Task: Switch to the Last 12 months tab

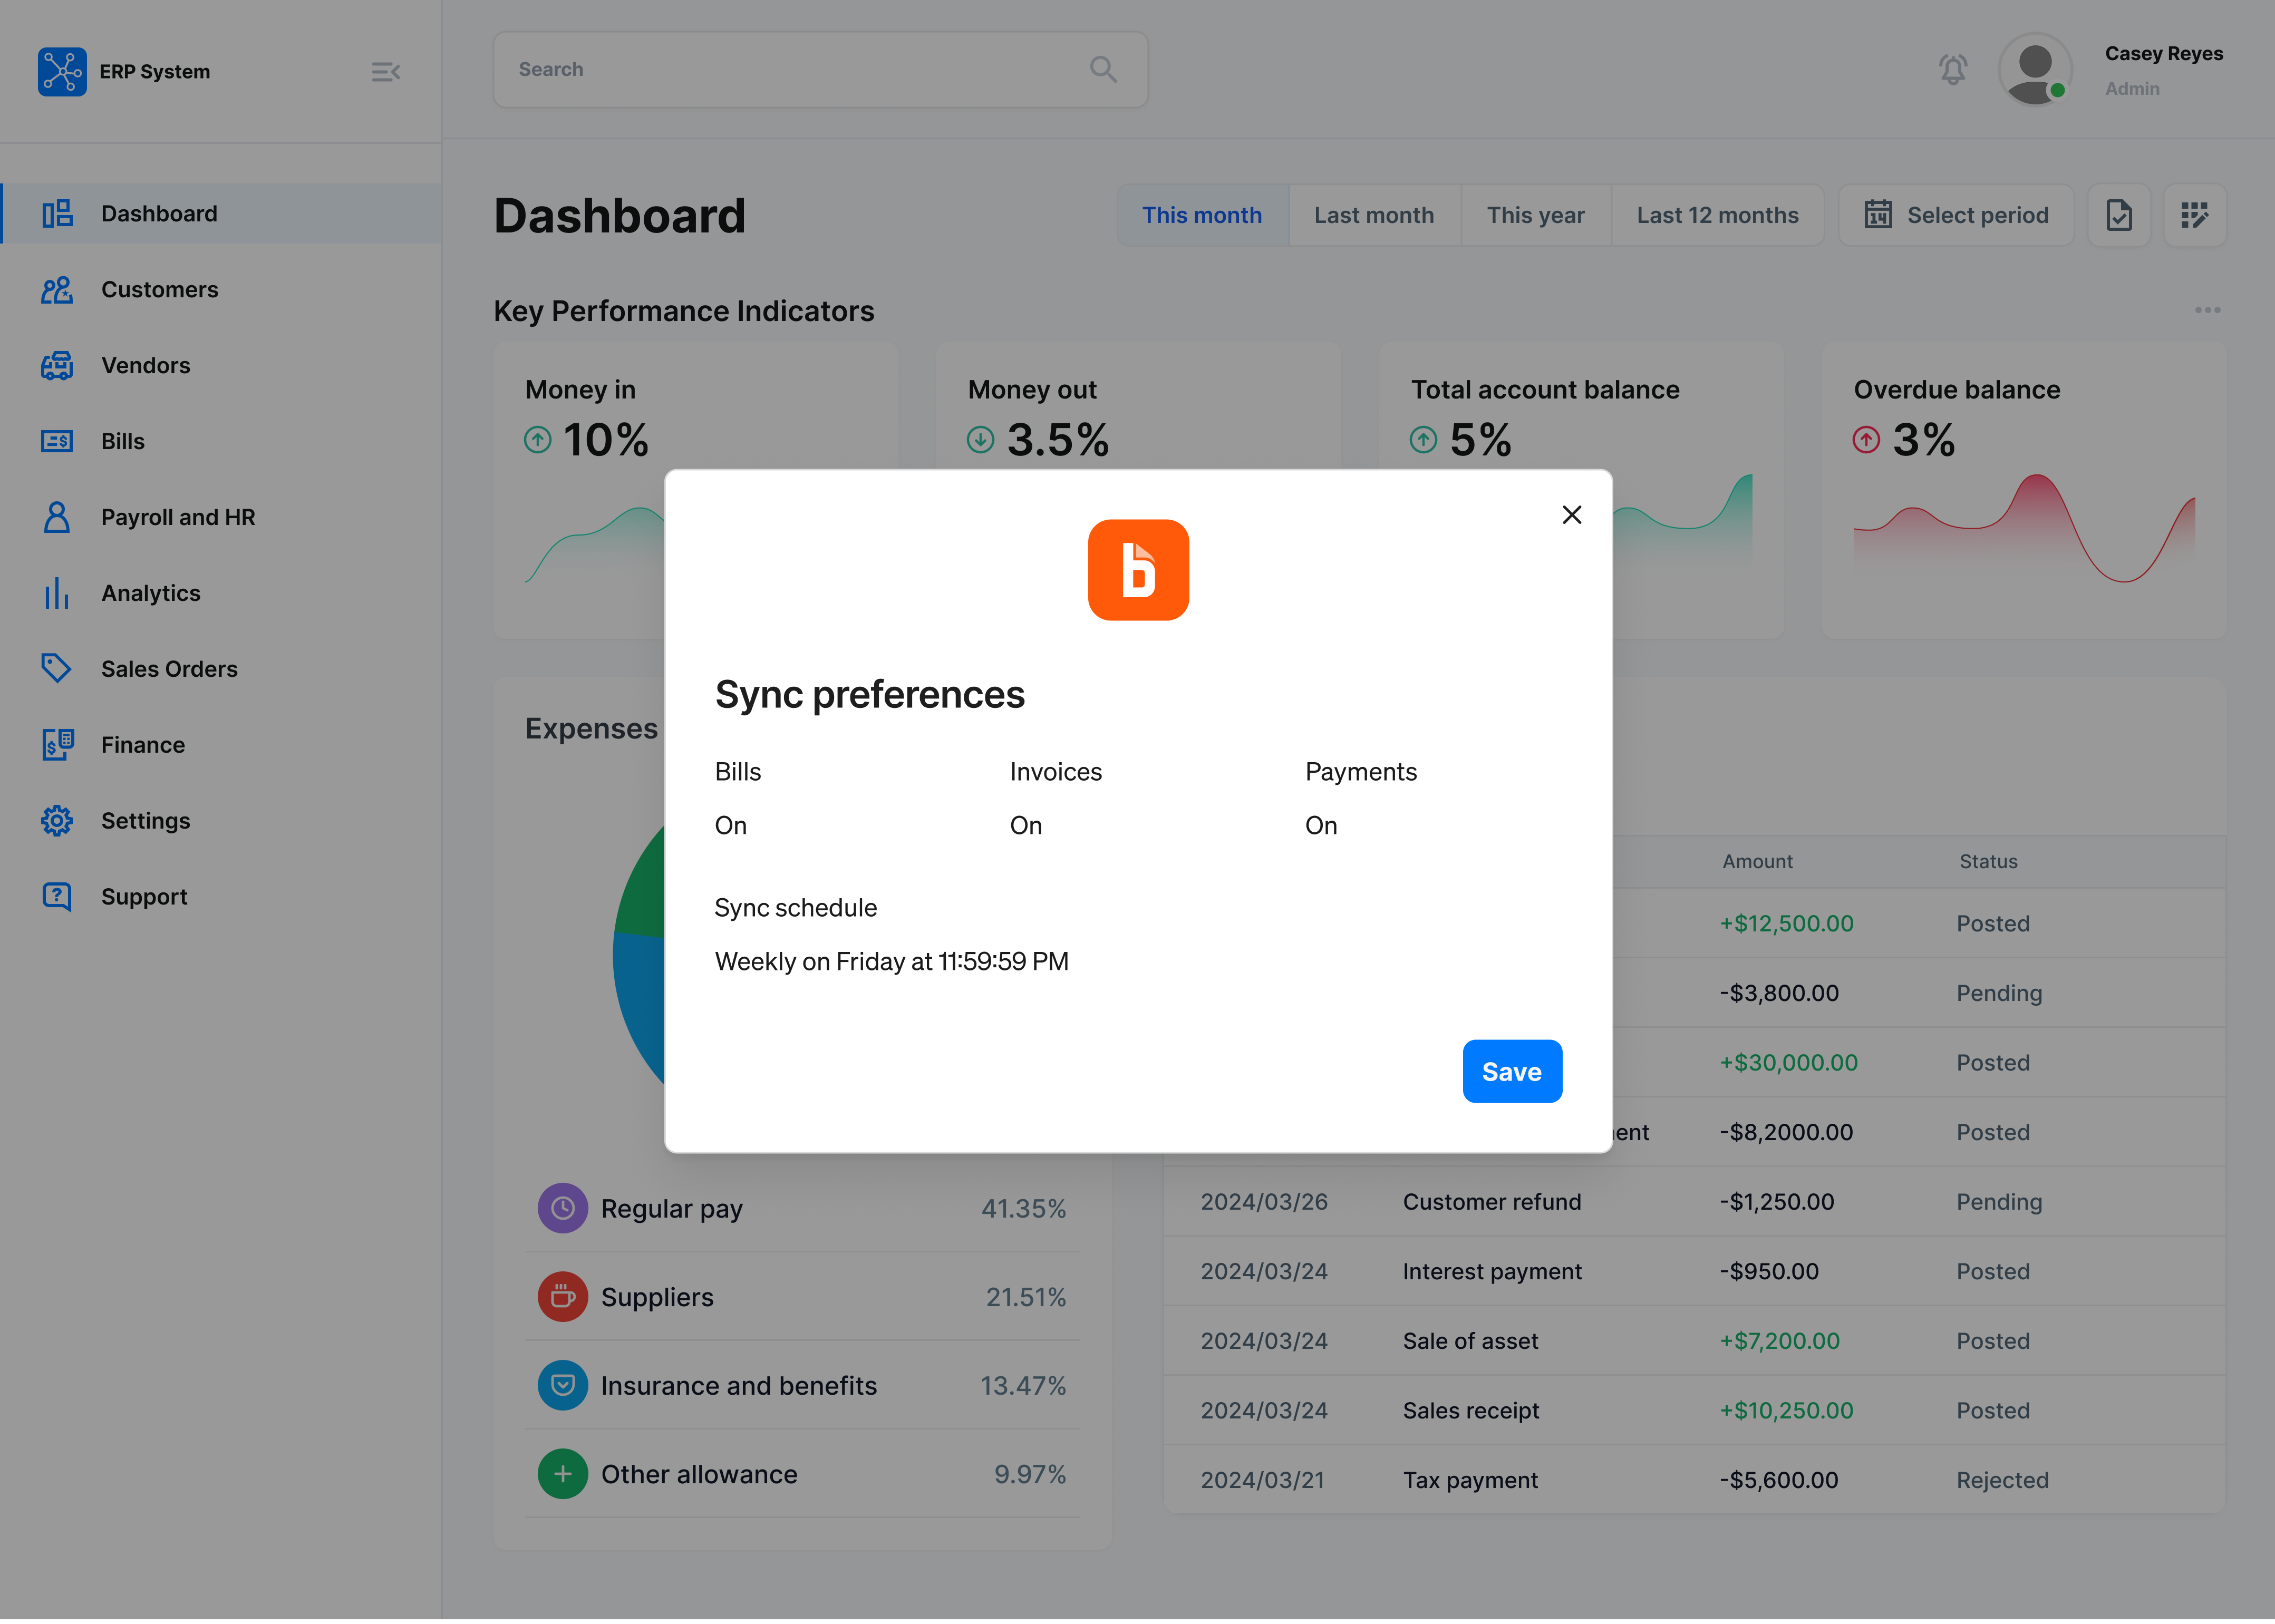Action: (x=1717, y=214)
